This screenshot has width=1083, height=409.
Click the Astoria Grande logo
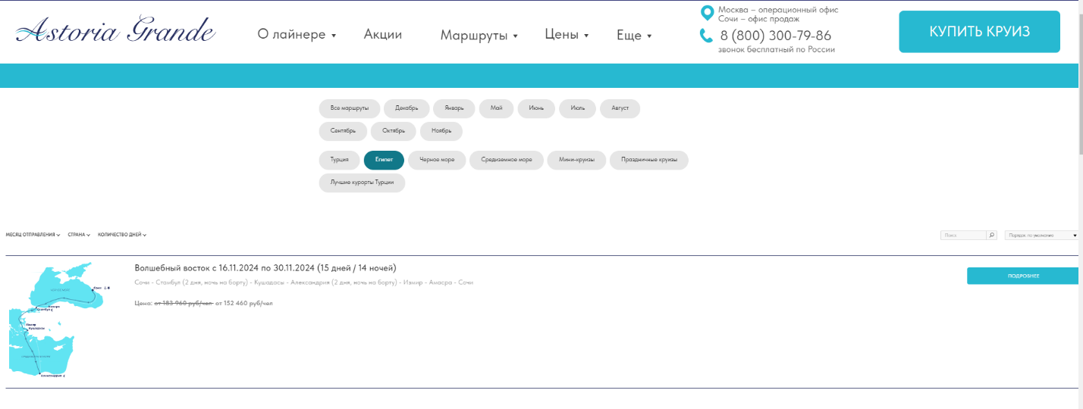[116, 30]
